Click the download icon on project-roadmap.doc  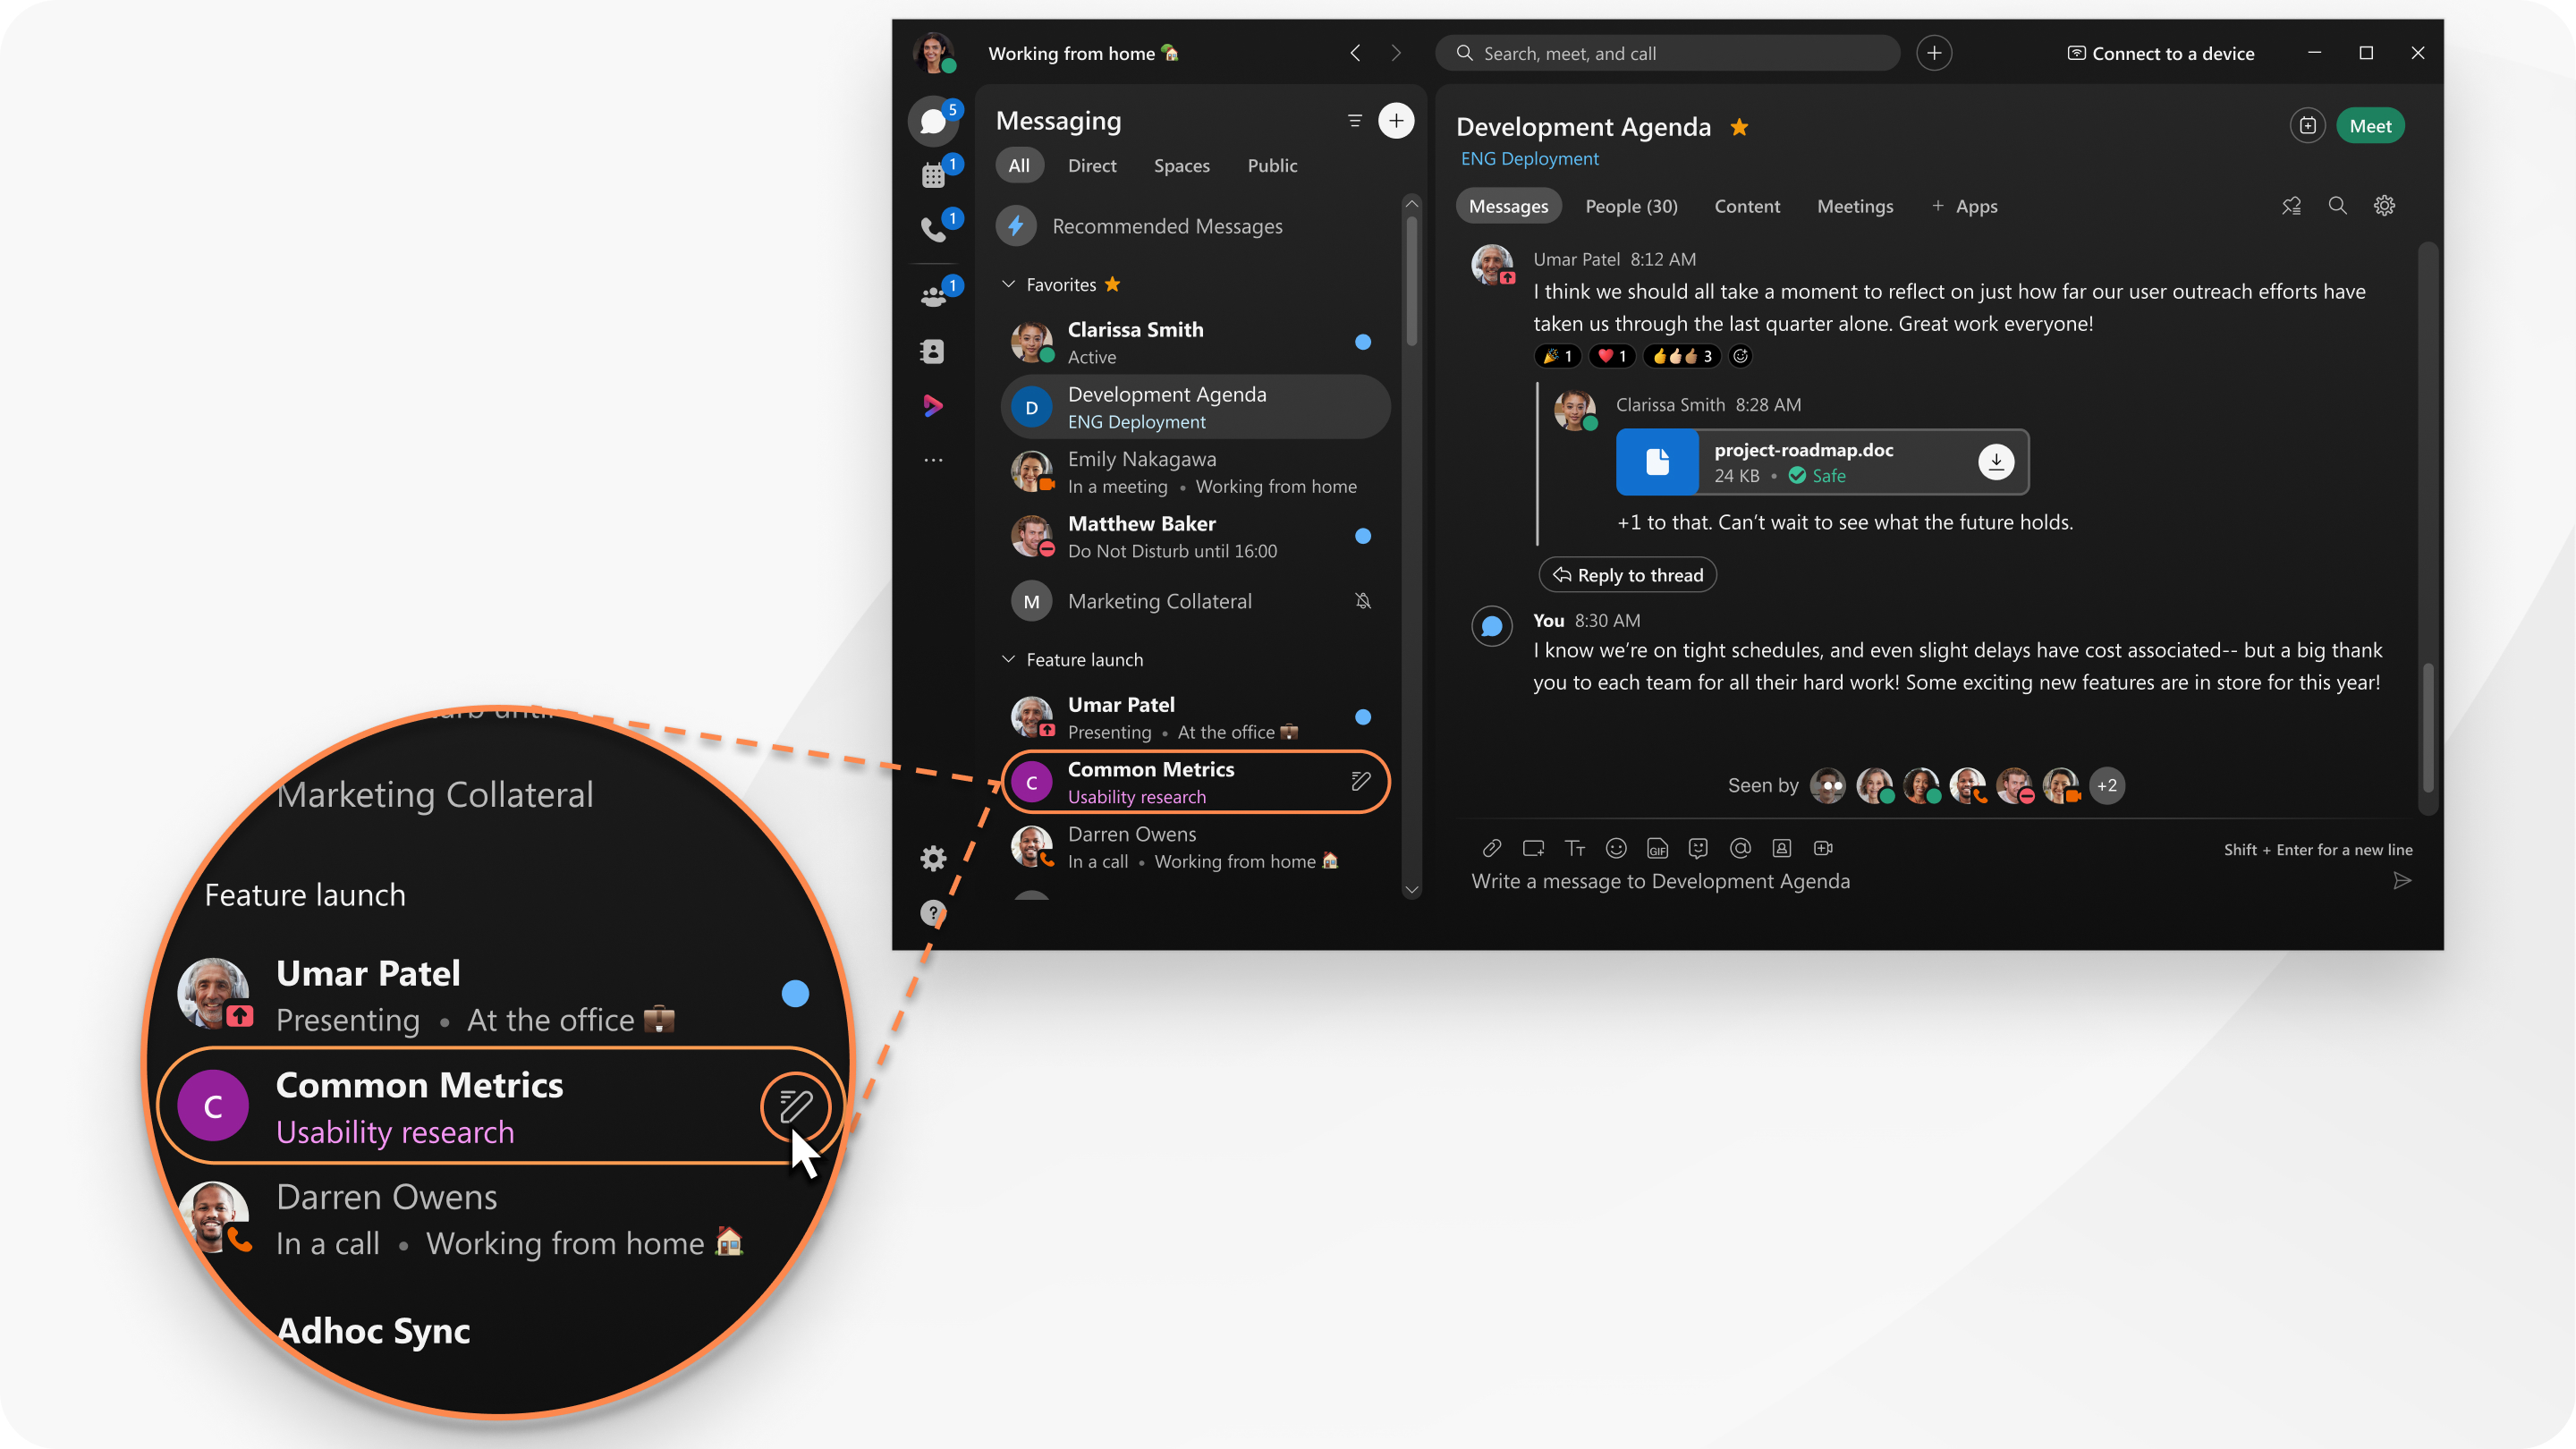tap(1994, 462)
